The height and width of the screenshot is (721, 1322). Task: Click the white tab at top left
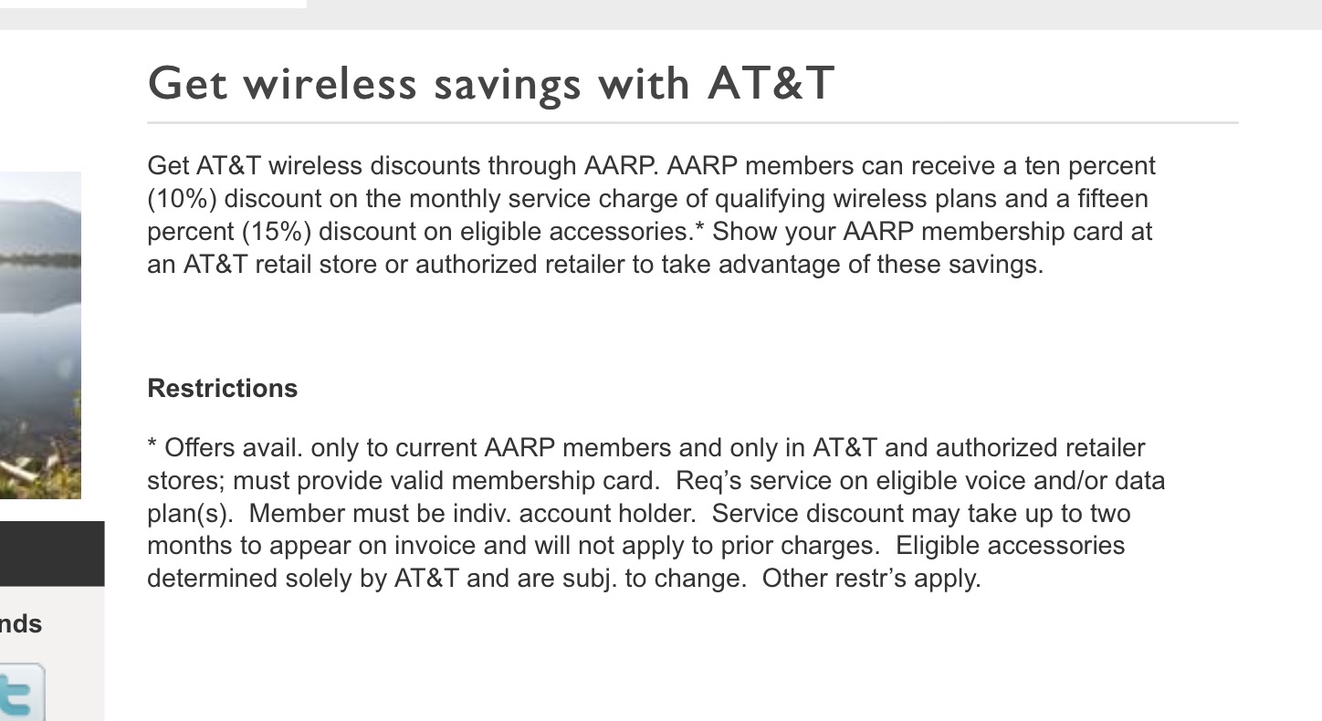click(152, 4)
